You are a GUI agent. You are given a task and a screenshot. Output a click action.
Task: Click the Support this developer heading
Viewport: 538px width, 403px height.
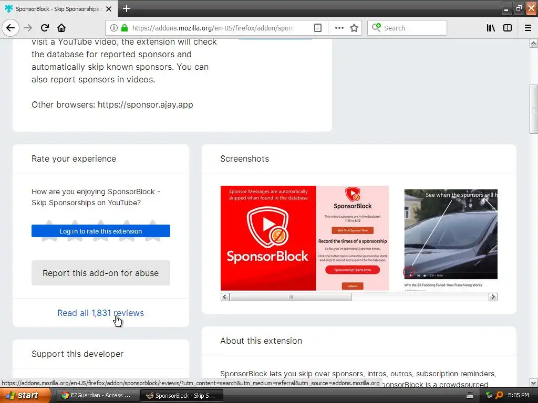coord(77,354)
